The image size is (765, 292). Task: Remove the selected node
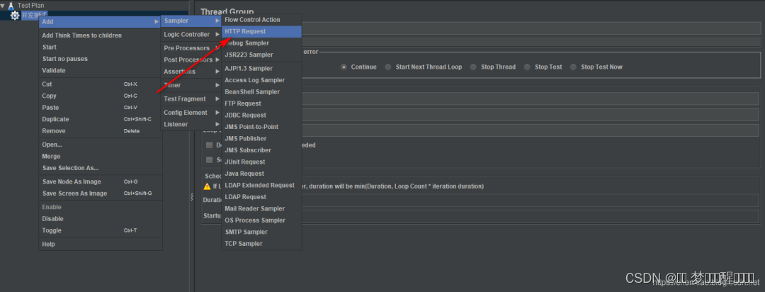point(101,131)
